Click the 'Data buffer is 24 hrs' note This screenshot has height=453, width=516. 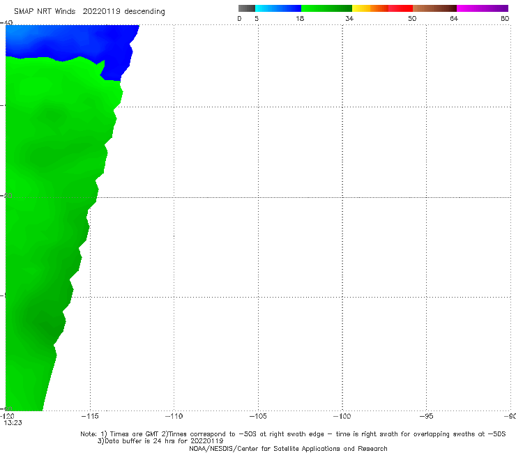pos(160,441)
